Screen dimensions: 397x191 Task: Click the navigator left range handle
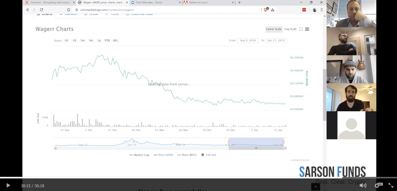coord(229,142)
